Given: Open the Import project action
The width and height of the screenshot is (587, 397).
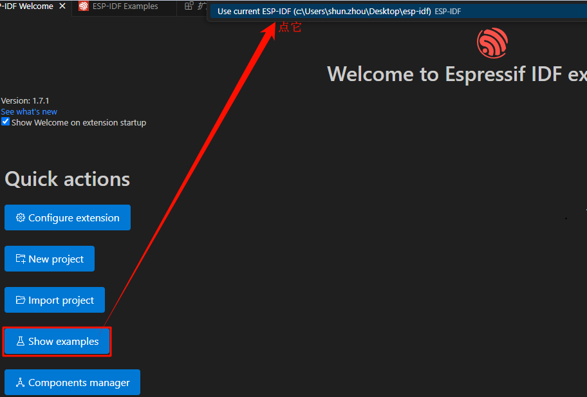Looking at the screenshot, I should (x=55, y=300).
